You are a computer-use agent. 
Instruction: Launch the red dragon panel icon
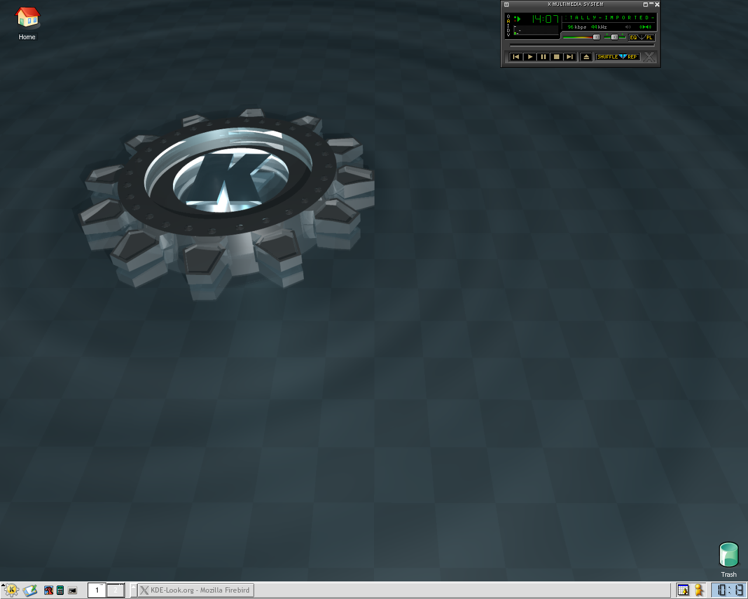(x=49, y=590)
